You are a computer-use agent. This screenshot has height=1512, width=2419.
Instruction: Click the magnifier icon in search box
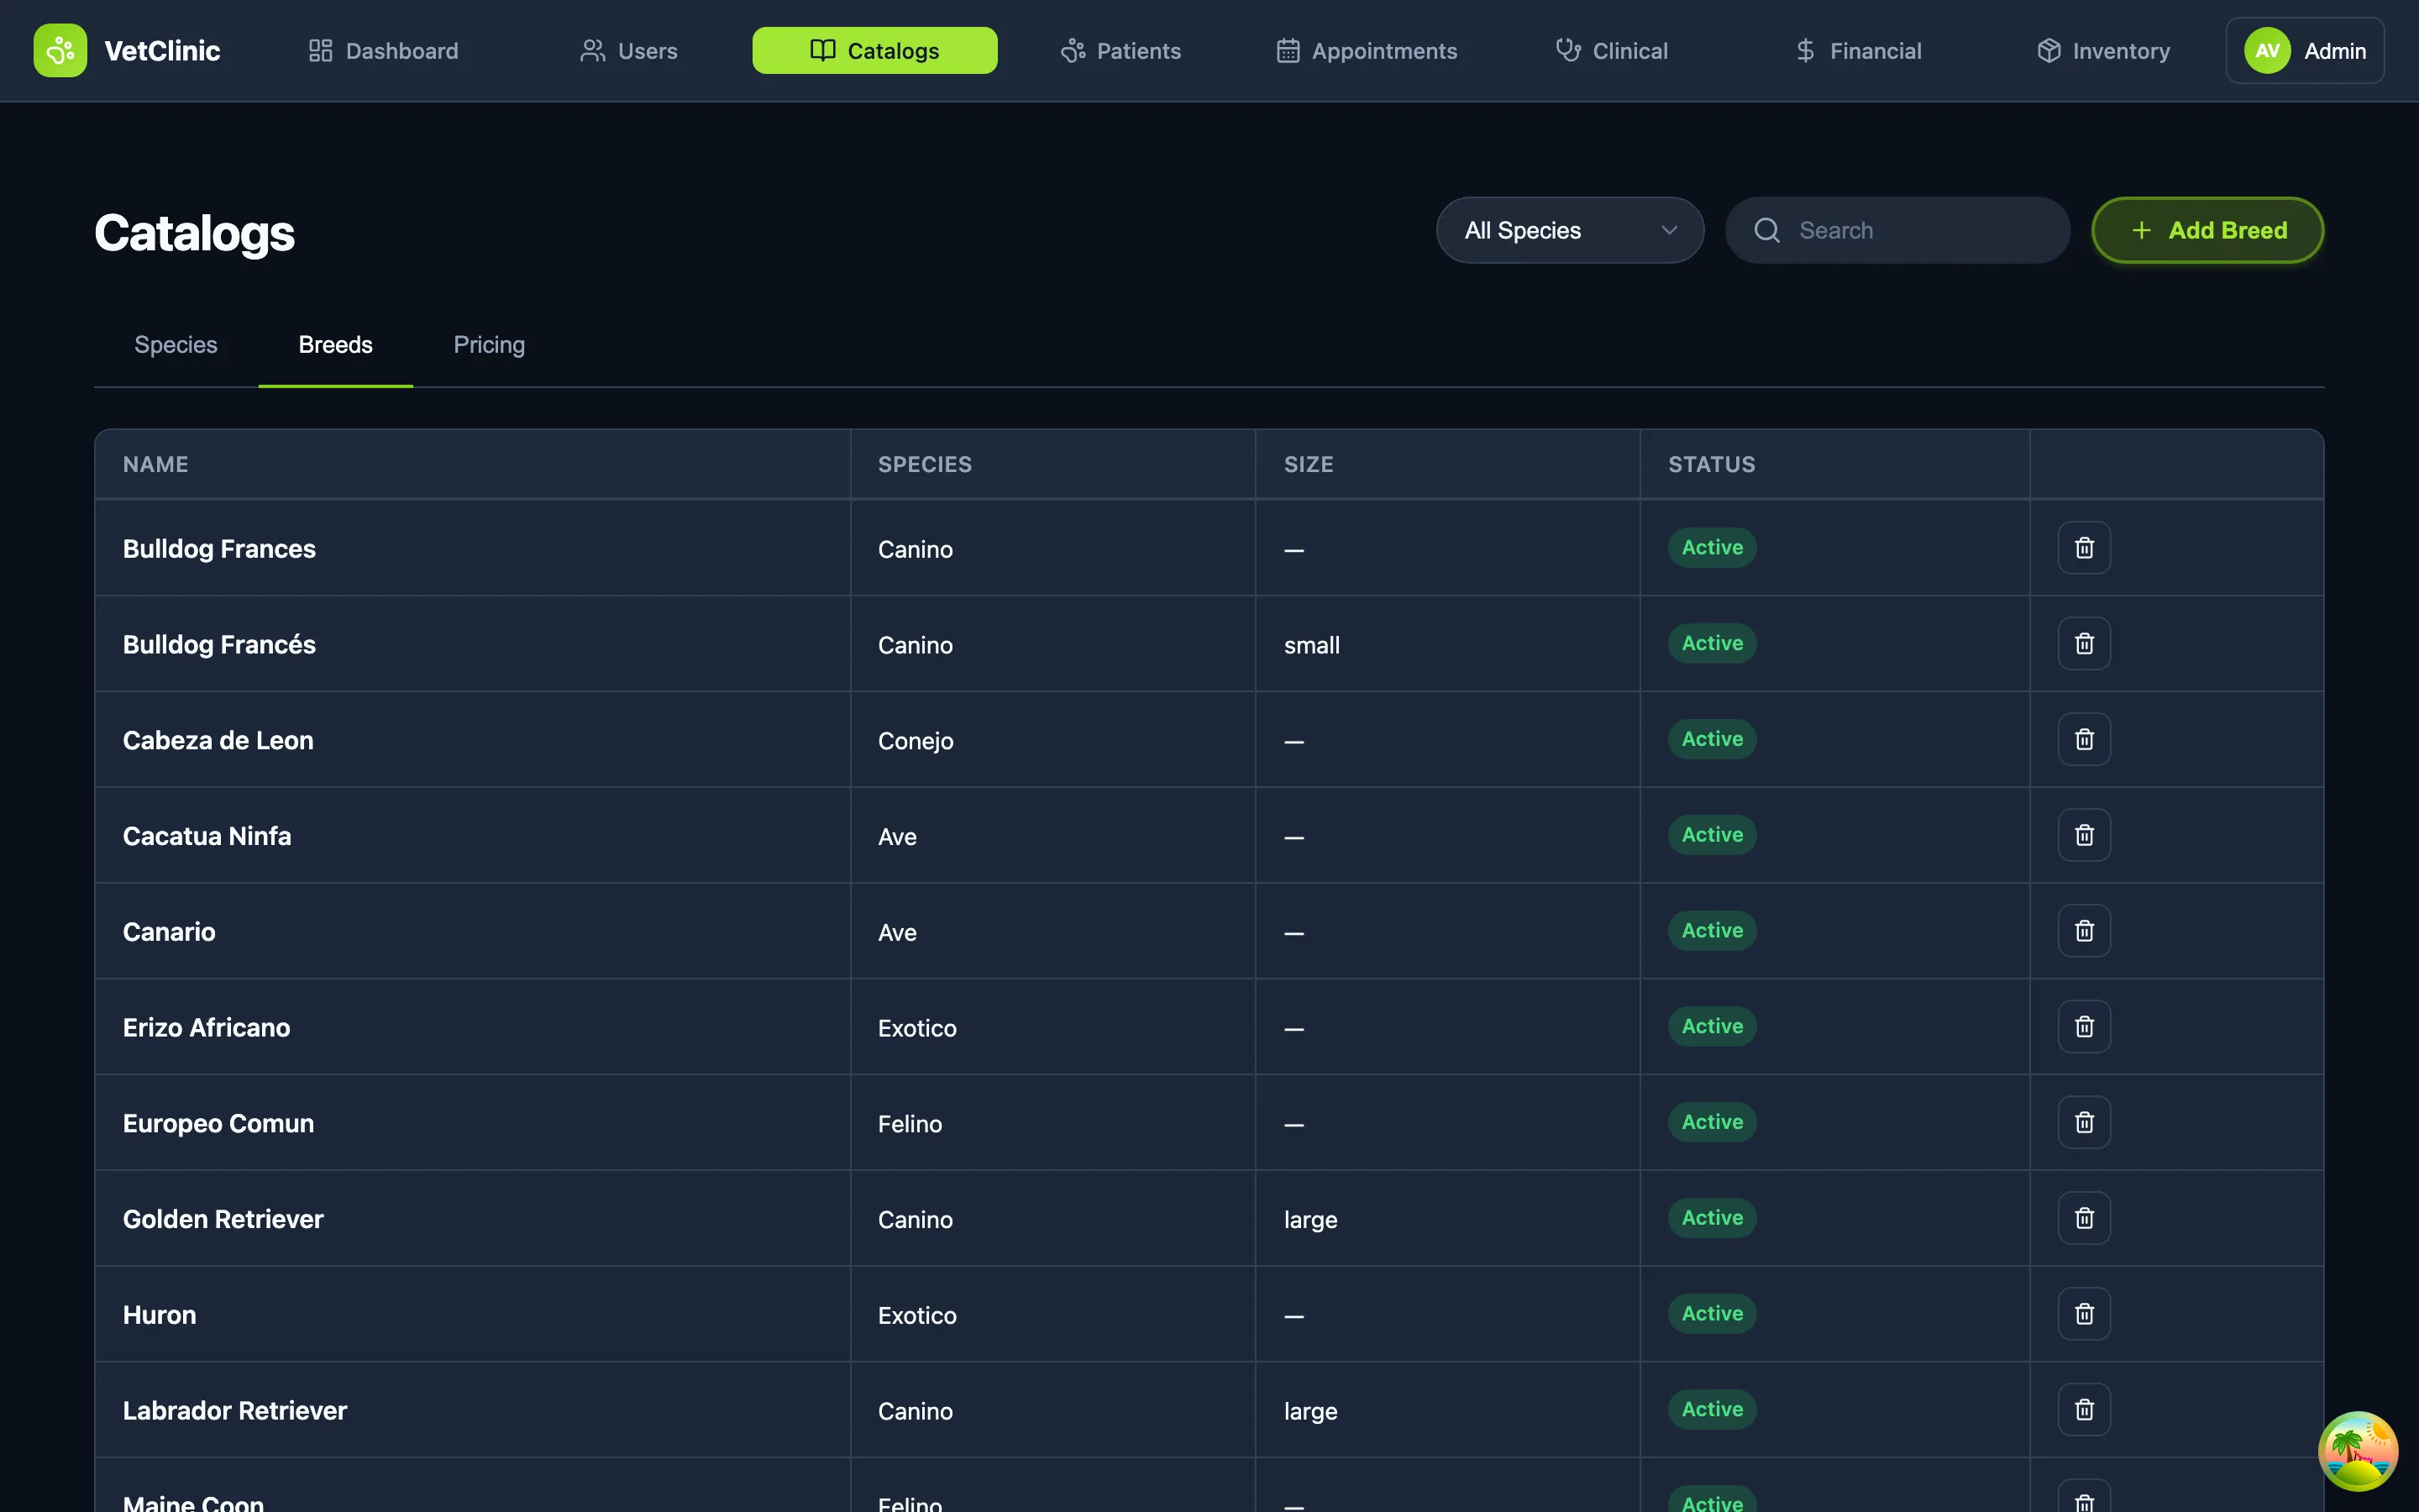[1766, 230]
